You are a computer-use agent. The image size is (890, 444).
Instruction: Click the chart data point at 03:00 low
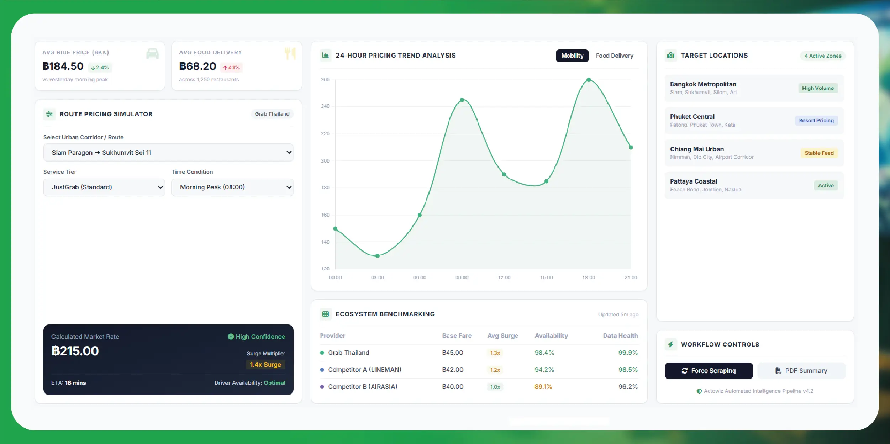pyautogui.click(x=378, y=255)
